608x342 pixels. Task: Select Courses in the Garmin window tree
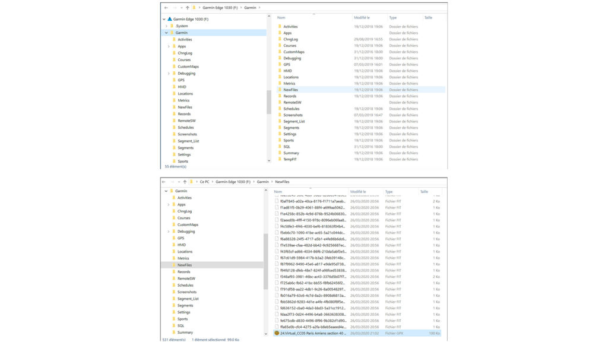tap(184, 60)
